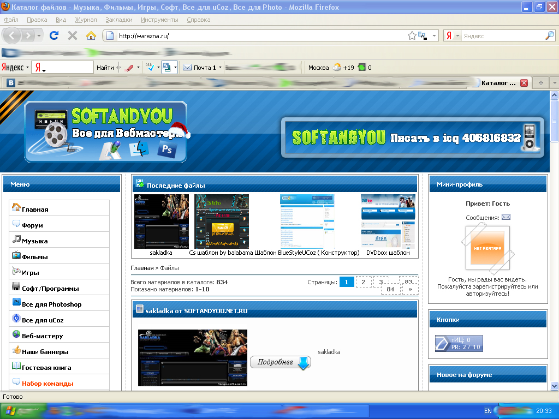Click the next page » link
This screenshot has height=419, width=559.
pos(411,289)
